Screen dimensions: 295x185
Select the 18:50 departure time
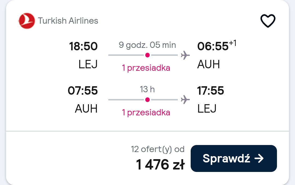pos(83,46)
